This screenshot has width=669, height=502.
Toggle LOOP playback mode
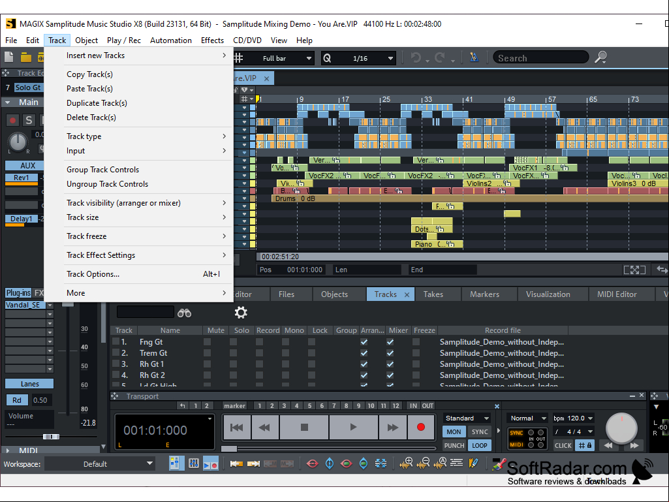point(480,446)
